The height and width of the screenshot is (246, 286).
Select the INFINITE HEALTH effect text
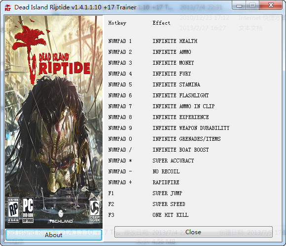click(x=175, y=41)
